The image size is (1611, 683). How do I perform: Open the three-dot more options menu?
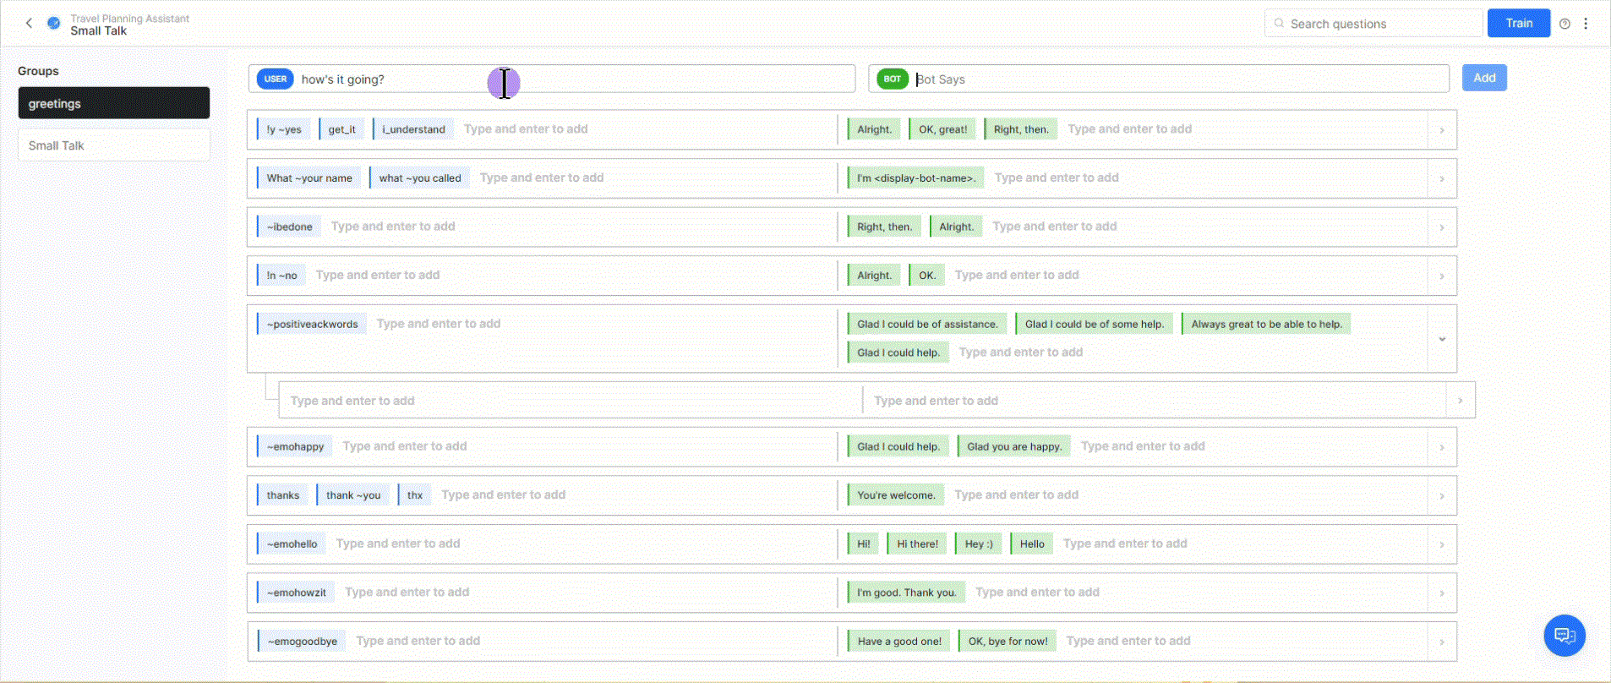click(1586, 24)
